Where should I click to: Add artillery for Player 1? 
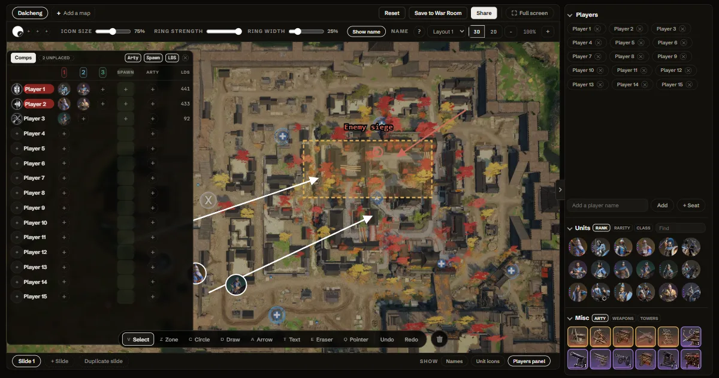[x=153, y=89]
